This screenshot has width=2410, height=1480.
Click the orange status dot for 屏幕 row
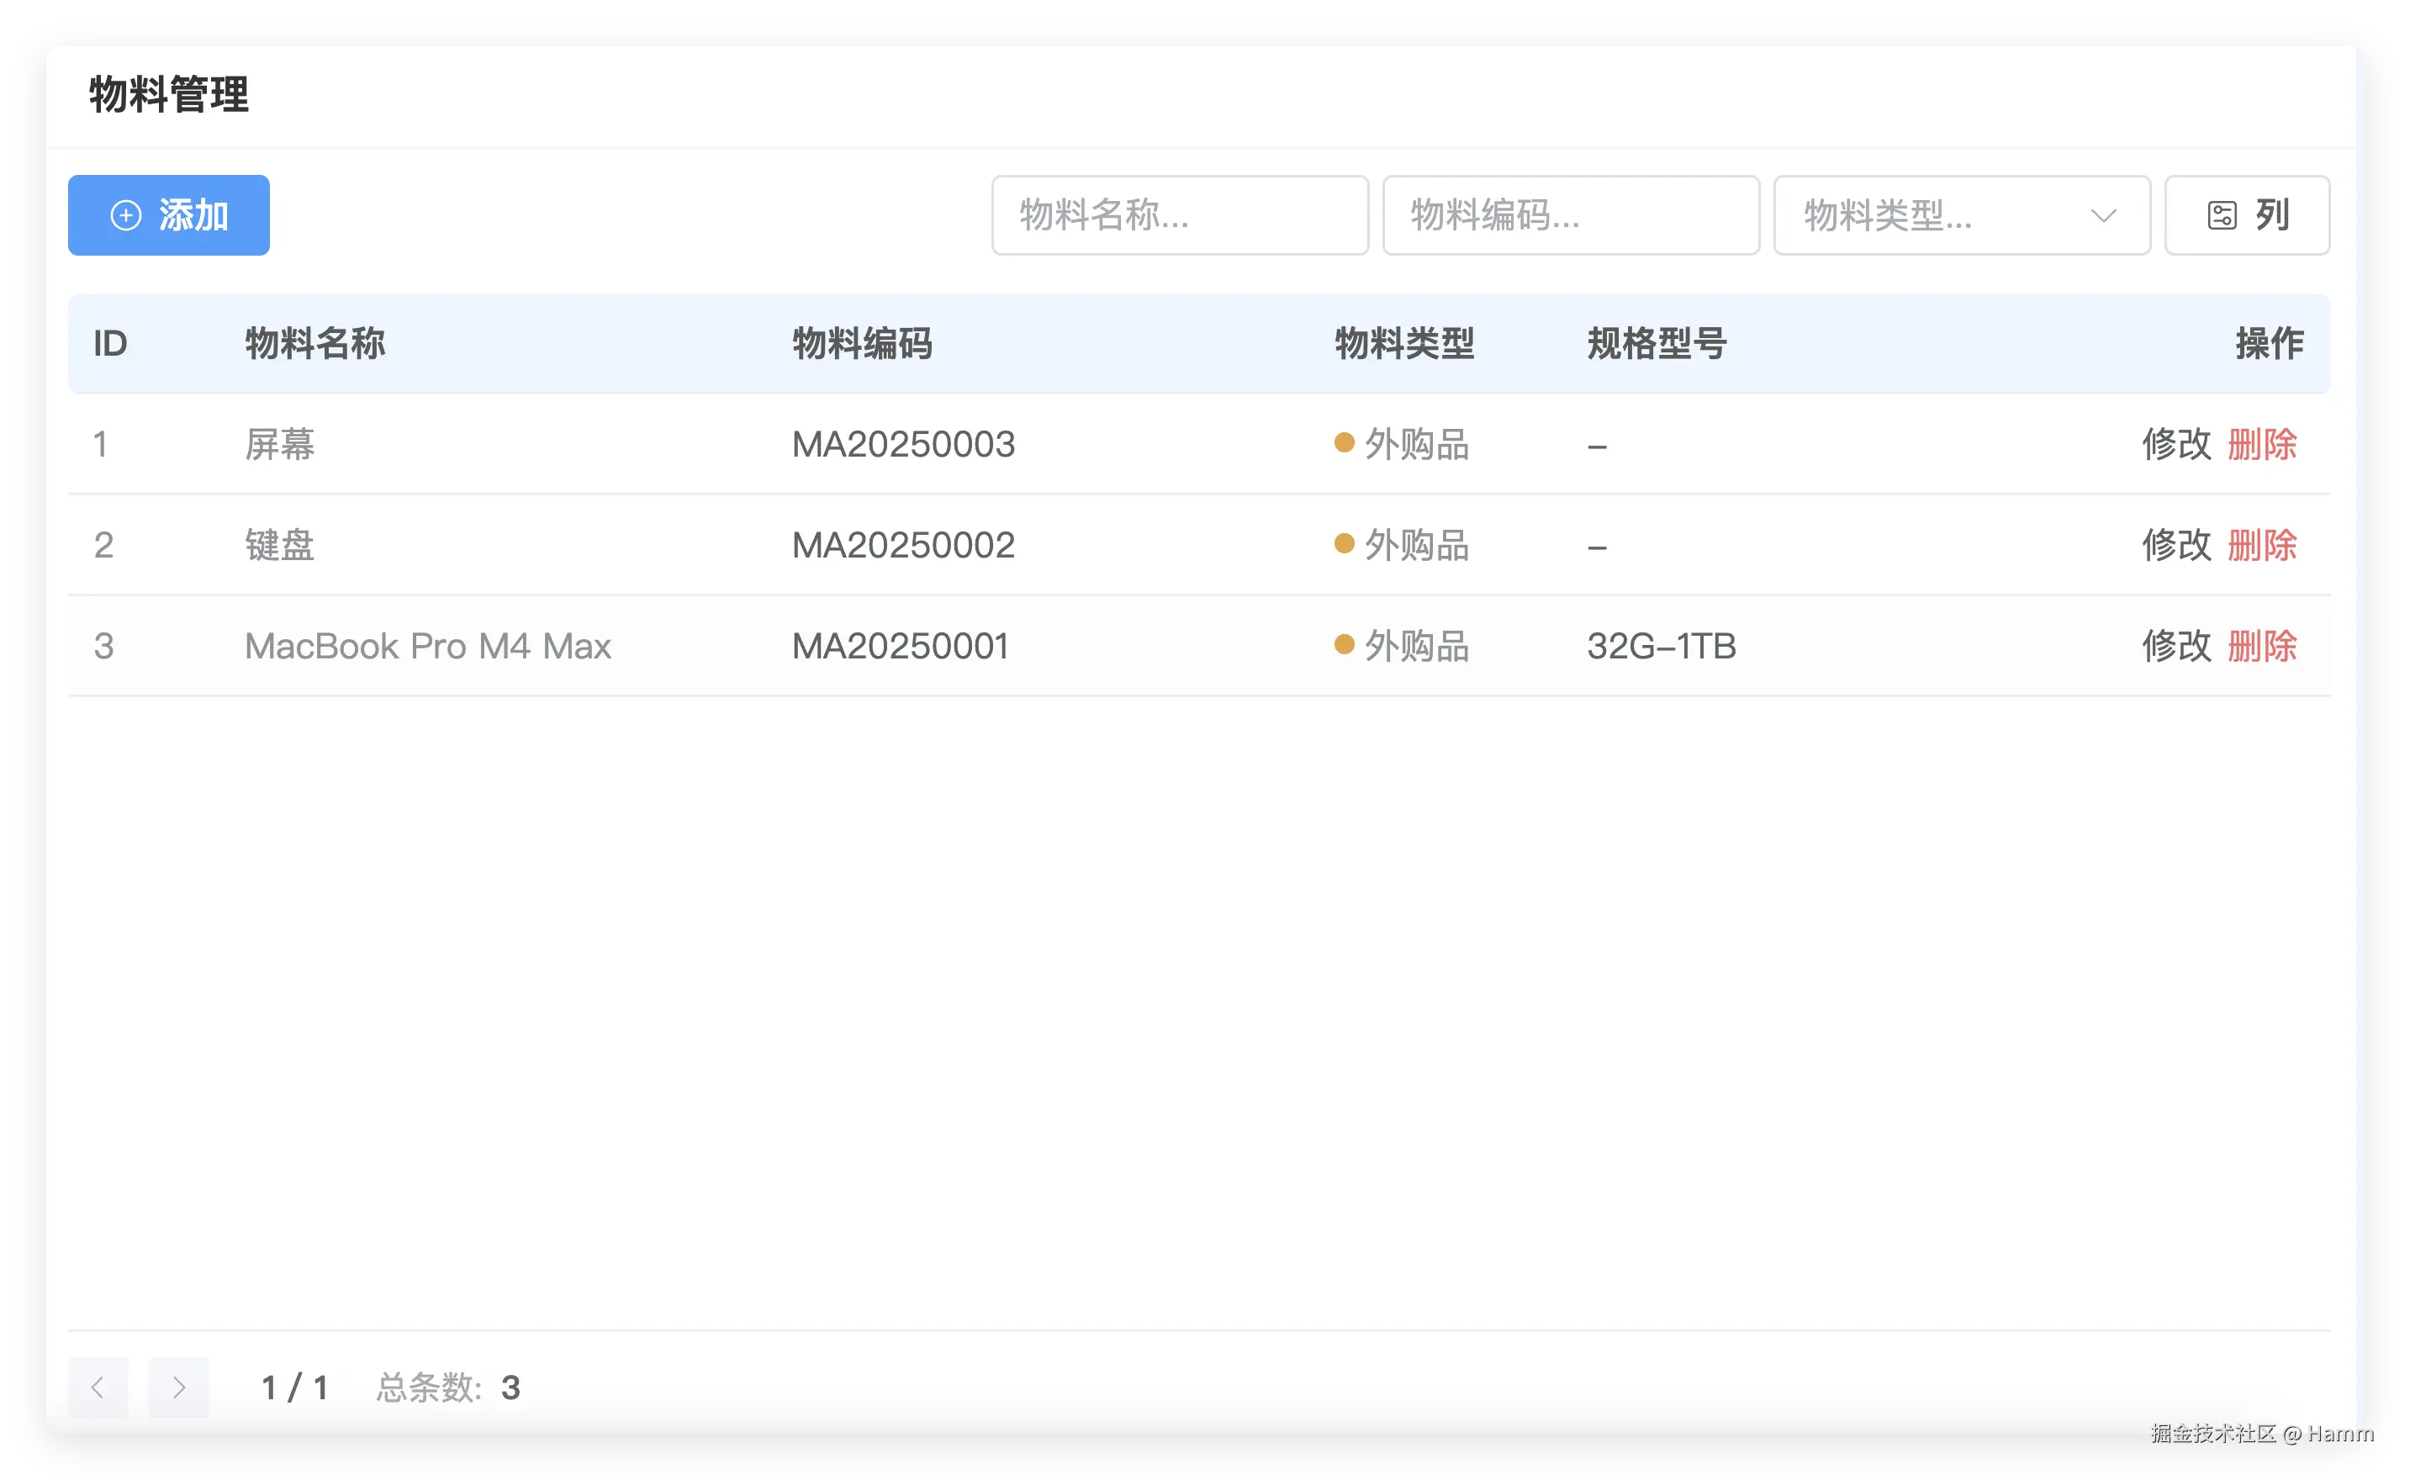pyautogui.click(x=1342, y=442)
